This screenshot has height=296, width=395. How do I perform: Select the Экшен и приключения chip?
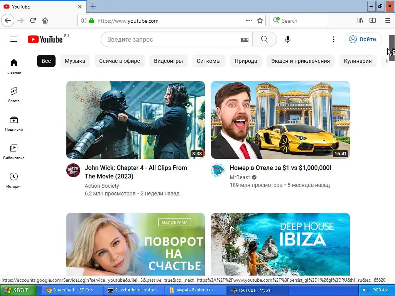pos(300,61)
